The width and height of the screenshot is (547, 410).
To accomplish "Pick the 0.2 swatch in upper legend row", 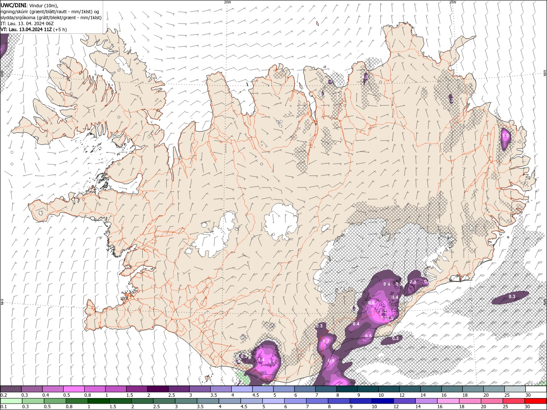I will click(11, 389).
